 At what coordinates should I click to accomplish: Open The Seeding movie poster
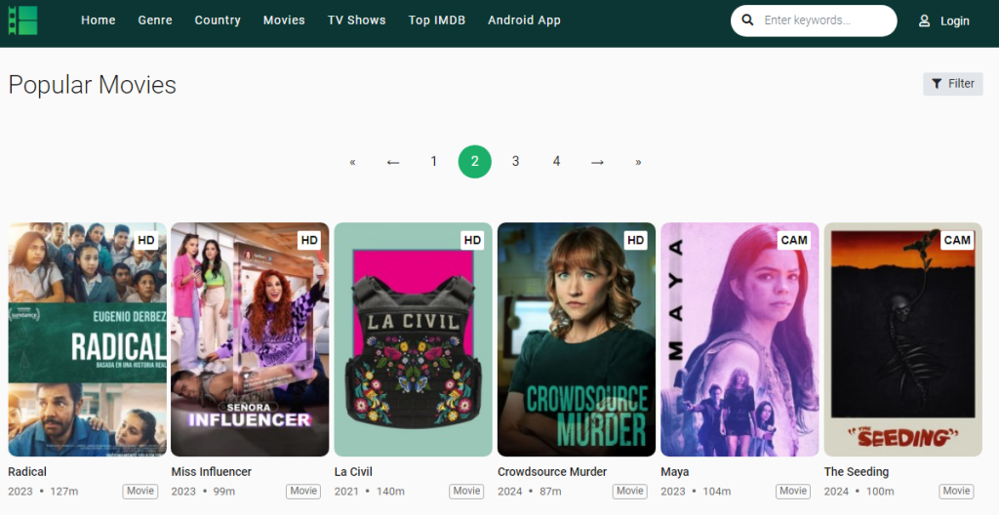click(x=902, y=339)
